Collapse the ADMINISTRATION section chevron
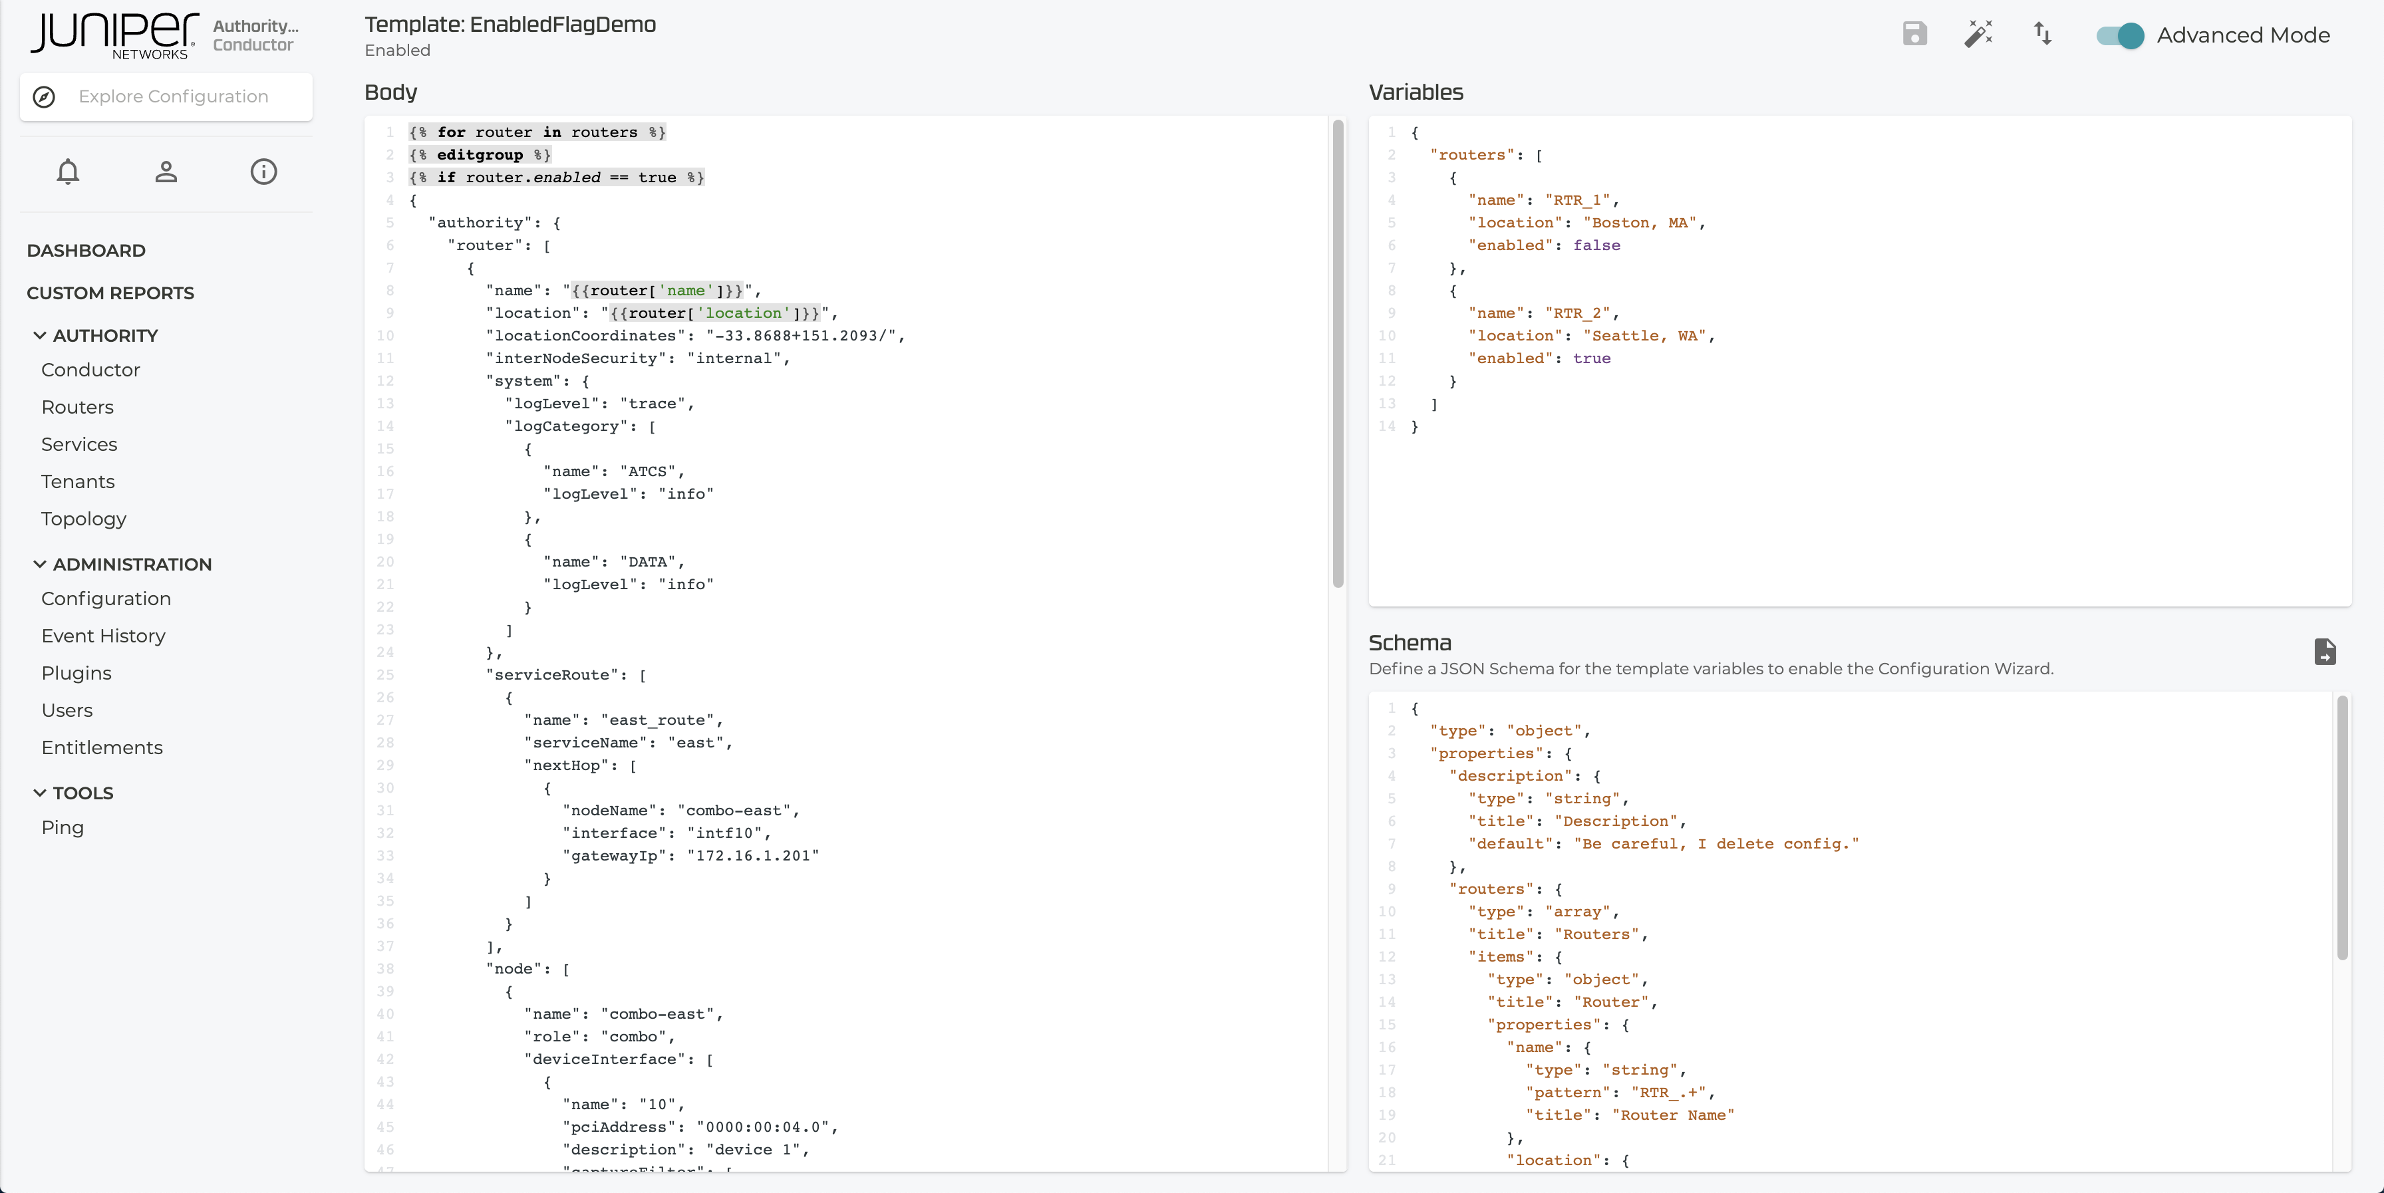 (x=40, y=564)
